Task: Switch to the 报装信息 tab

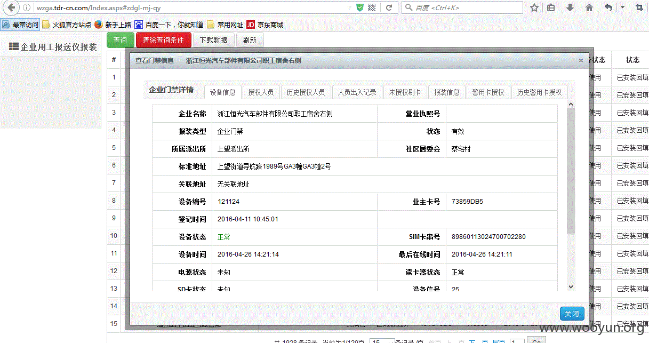Action: 447,92
